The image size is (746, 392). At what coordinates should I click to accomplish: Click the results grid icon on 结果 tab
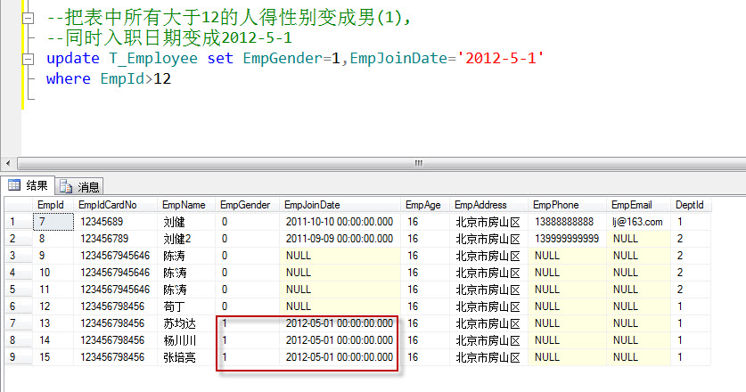click(x=14, y=184)
